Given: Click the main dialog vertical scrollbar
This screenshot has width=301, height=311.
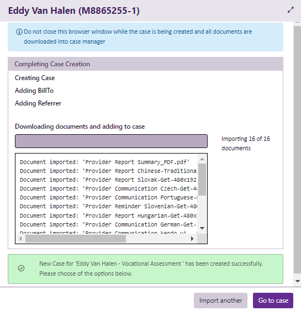Looking at the screenshot, I should [x=297, y=149].
